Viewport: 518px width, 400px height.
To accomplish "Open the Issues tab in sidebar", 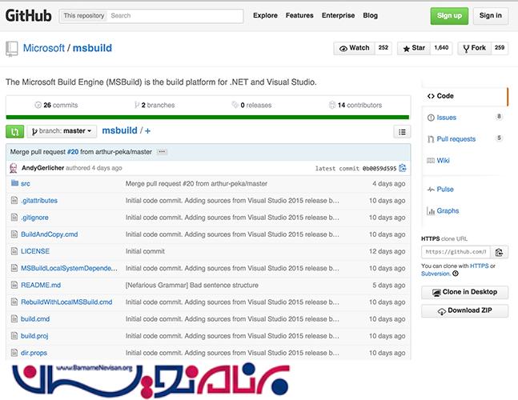I will click(x=446, y=118).
